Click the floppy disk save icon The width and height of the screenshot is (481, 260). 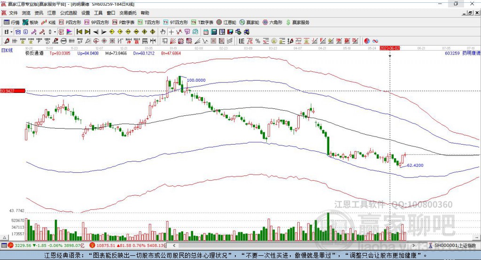pyautogui.click(x=230, y=32)
